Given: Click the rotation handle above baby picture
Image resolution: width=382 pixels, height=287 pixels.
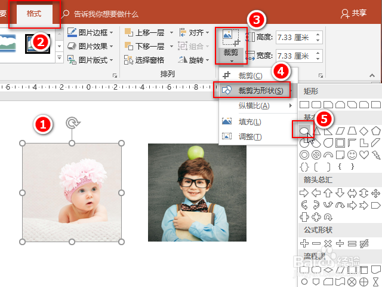Looking at the screenshot, I should (x=73, y=123).
